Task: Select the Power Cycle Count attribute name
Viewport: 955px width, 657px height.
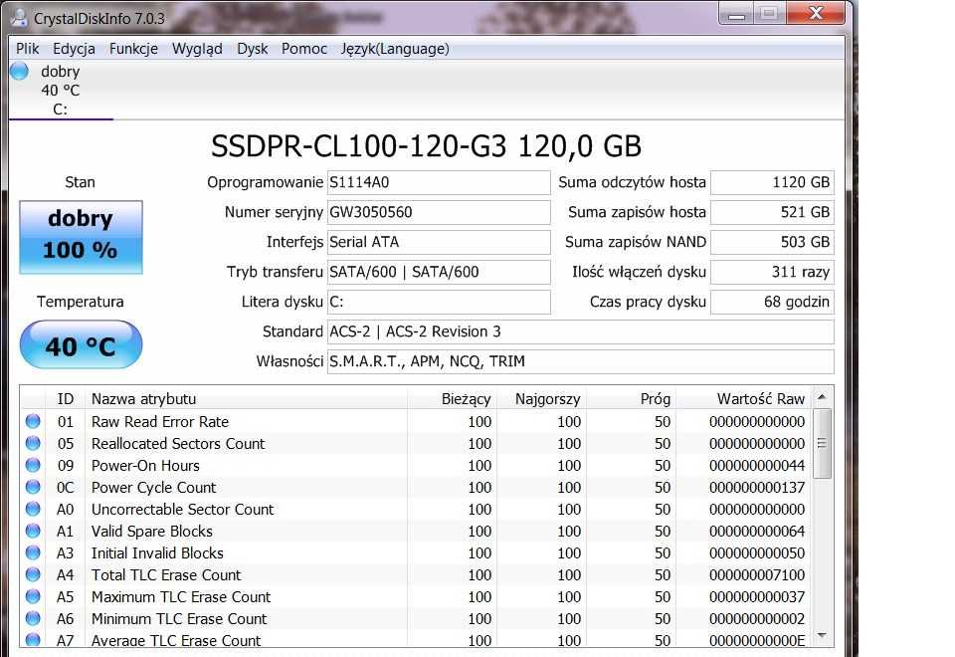Action: (153, 488)
